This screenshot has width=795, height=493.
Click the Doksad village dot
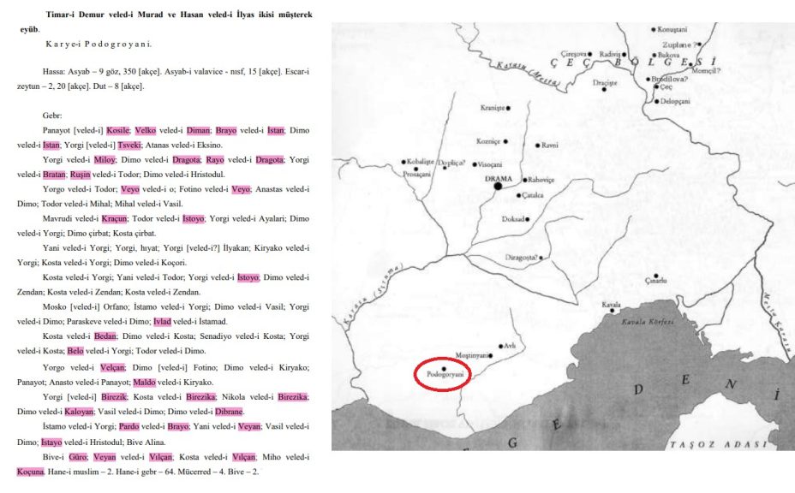coord(527,218)
